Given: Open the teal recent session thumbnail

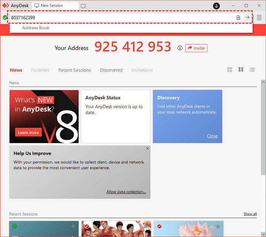Looking at the screenshot, I should coord(44,229).
